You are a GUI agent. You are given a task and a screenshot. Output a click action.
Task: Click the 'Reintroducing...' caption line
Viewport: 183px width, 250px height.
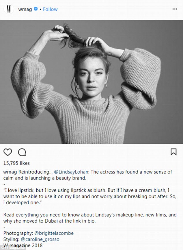click(87, 175)
